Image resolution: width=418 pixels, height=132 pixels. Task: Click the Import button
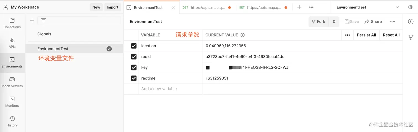113,7
